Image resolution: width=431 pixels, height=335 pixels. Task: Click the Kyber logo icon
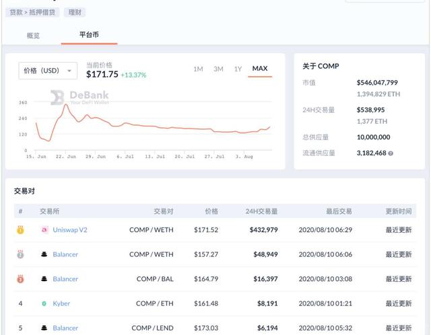[x=44, y=303]
